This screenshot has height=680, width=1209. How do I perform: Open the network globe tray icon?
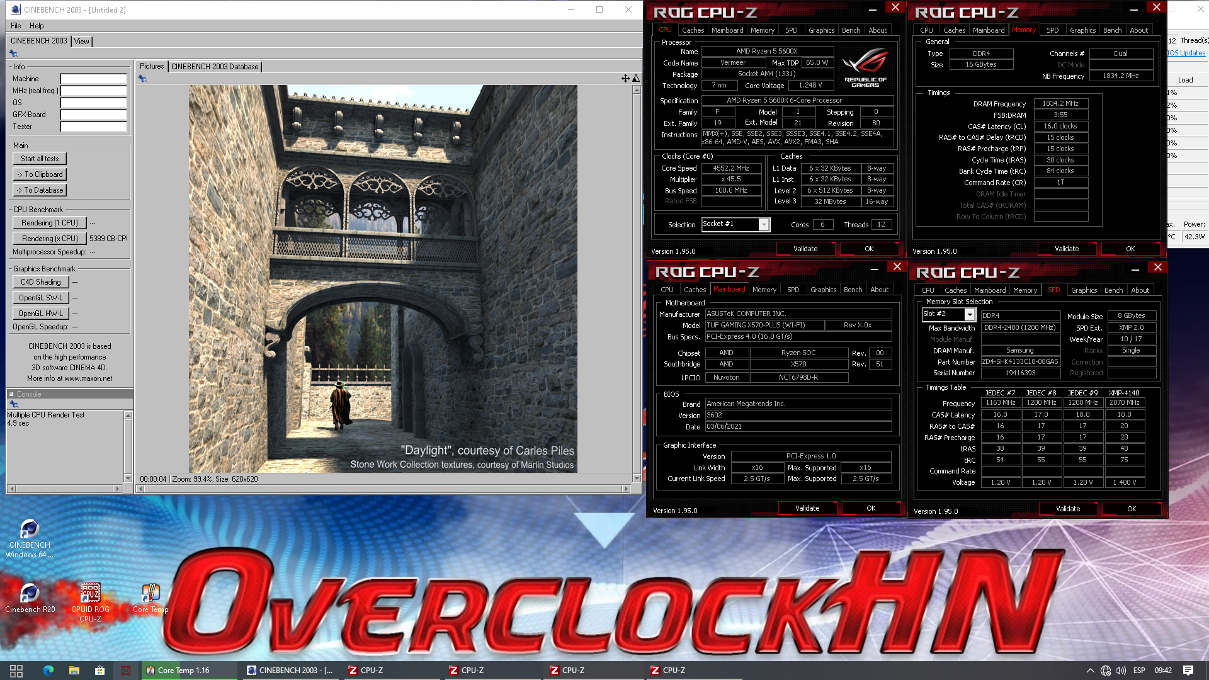pos(1106,671)
